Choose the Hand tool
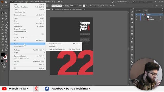164x92 pixels. click(x=3, y=50)
